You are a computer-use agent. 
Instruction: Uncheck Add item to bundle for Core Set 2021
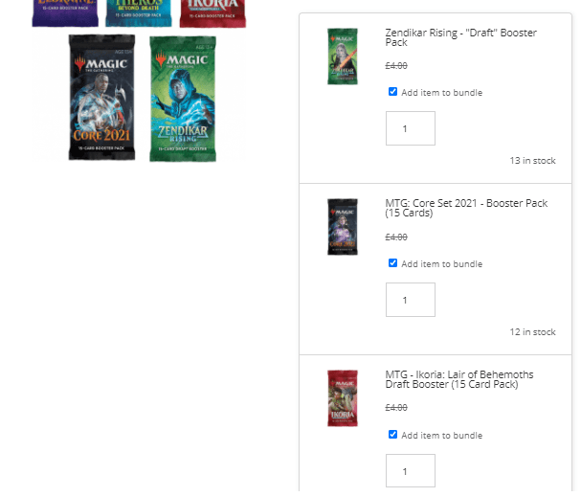click(392, 262)
